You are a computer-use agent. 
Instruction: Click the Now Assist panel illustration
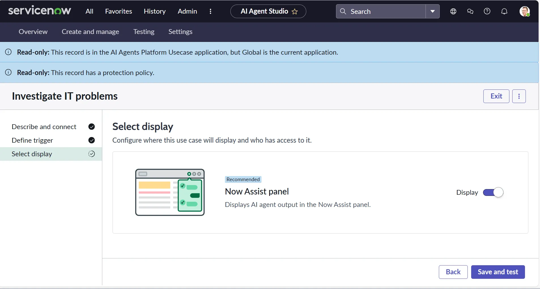tap(170, 192)
